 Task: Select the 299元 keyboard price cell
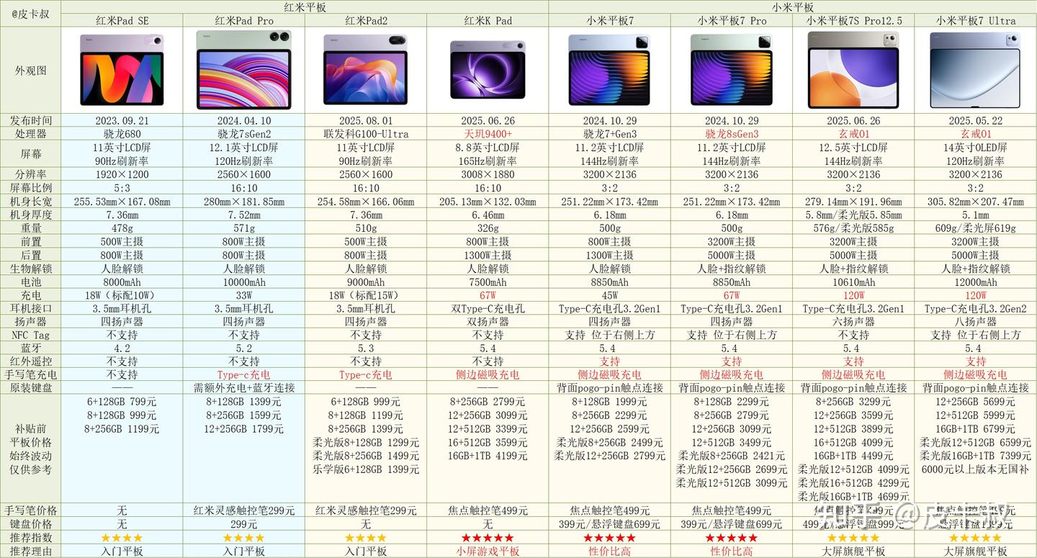tap(243, 524)
